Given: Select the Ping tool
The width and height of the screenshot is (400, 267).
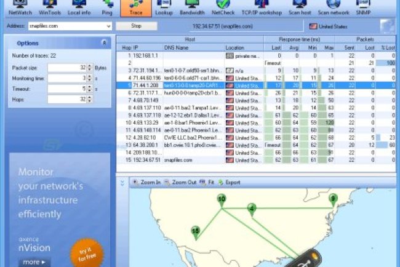Looking at the screenshot, I should [108, 7].
